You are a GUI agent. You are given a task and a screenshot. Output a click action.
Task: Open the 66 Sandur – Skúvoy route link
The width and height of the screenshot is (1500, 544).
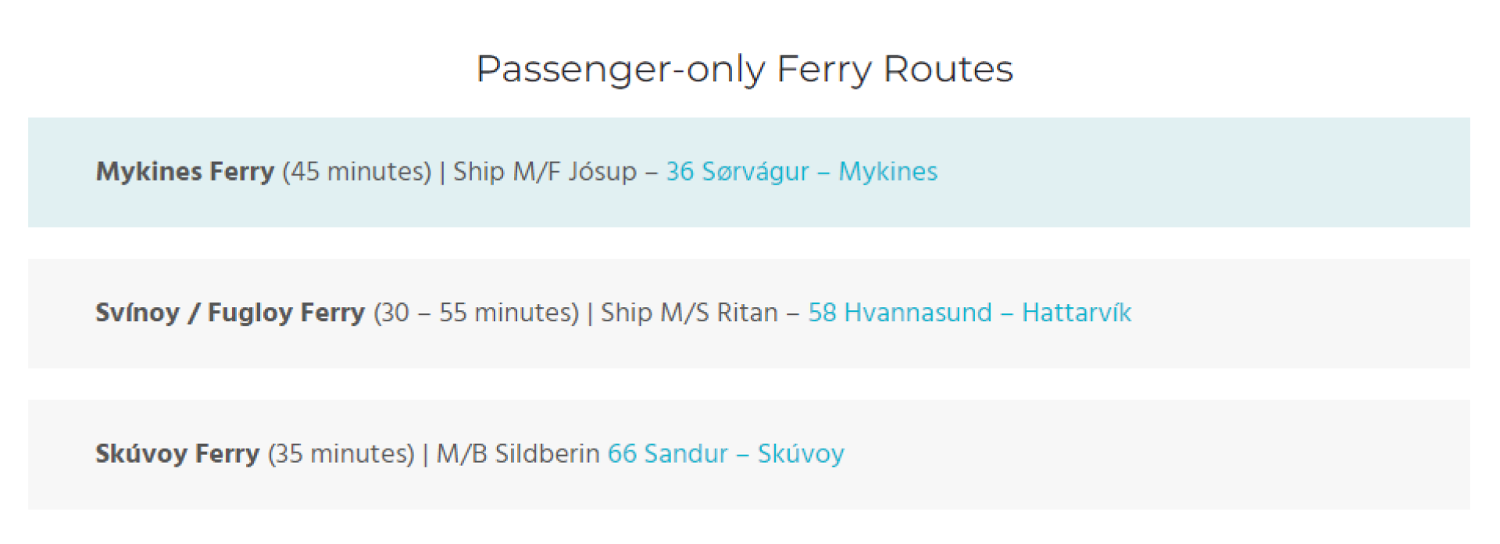point(726,453)
